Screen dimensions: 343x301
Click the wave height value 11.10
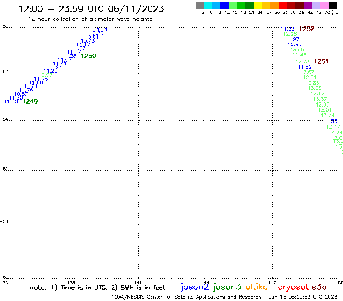(11, 101)
